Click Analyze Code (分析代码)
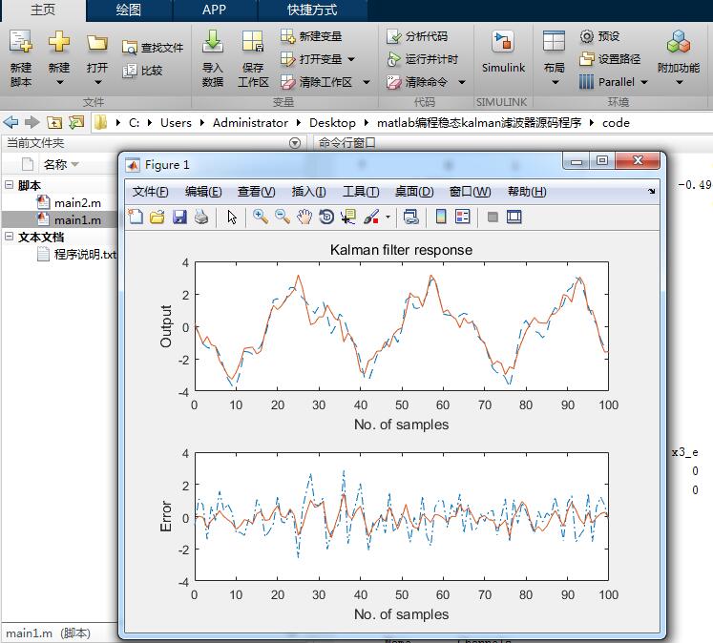 417,36
